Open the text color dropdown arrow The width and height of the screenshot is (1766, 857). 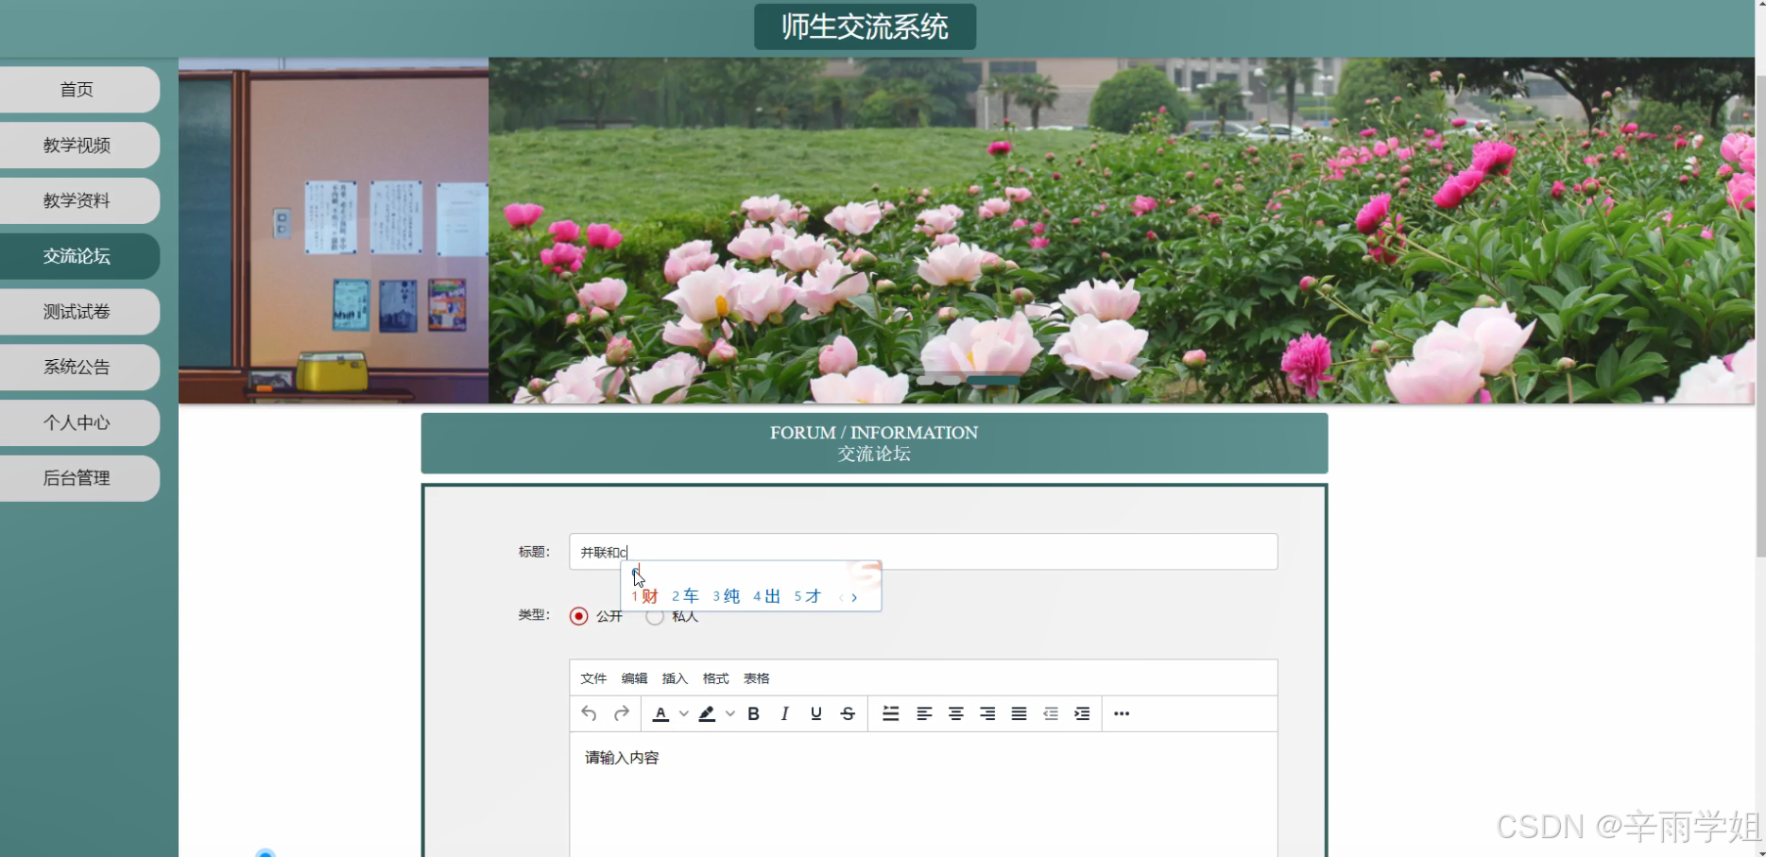[683, 713]
